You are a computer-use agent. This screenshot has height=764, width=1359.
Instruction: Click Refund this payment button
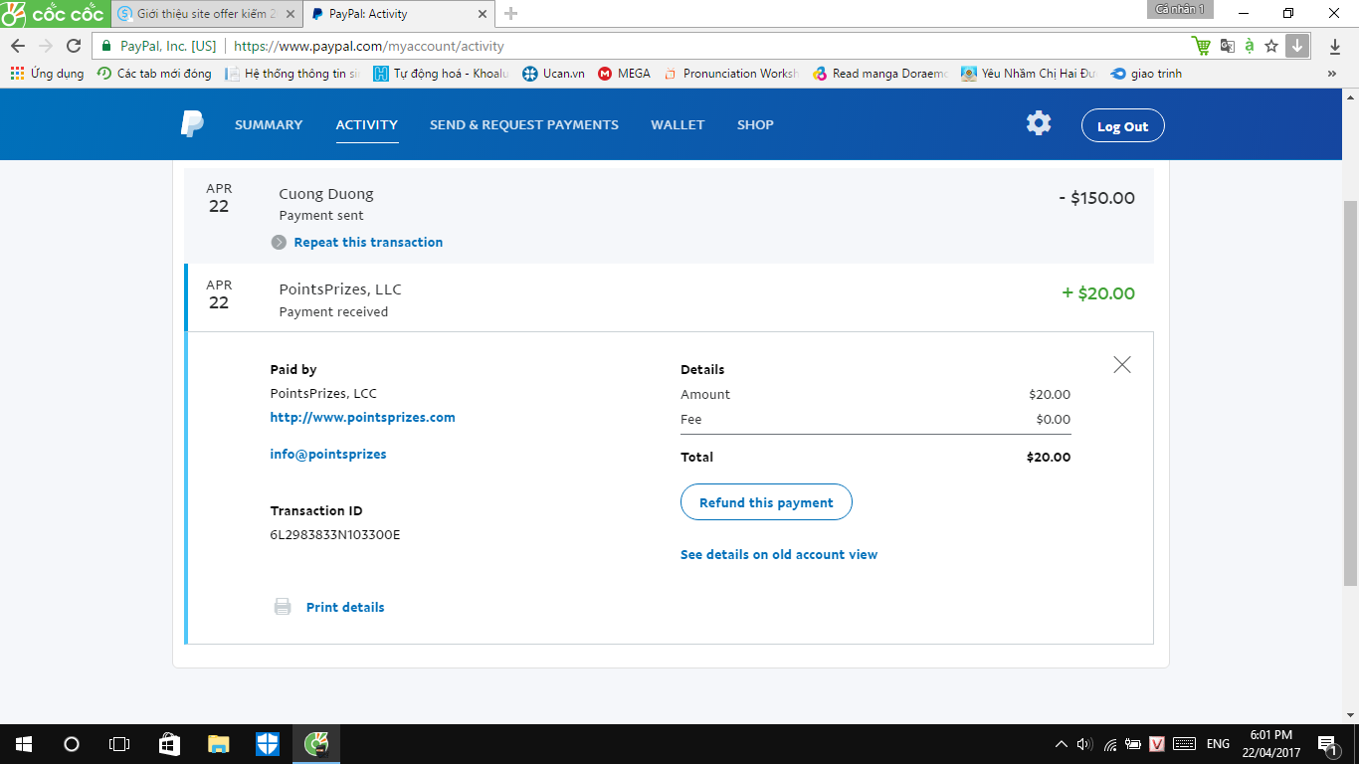click(x=766, y=502)
